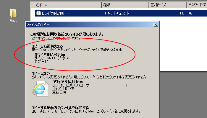The height and width of the screenshot is (118, 207).
Task: Click the サイズ: 1.51 KB file details
Action: point(63,88)
